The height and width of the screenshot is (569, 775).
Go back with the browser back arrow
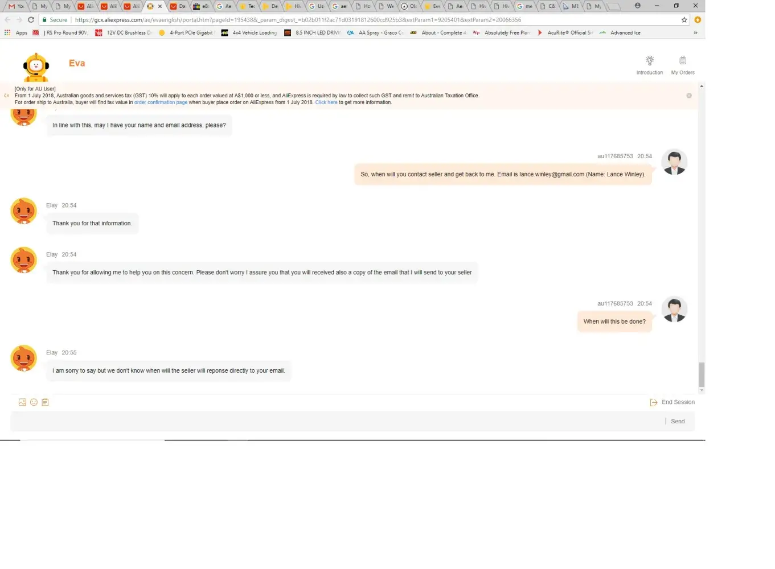click(7, 19)
